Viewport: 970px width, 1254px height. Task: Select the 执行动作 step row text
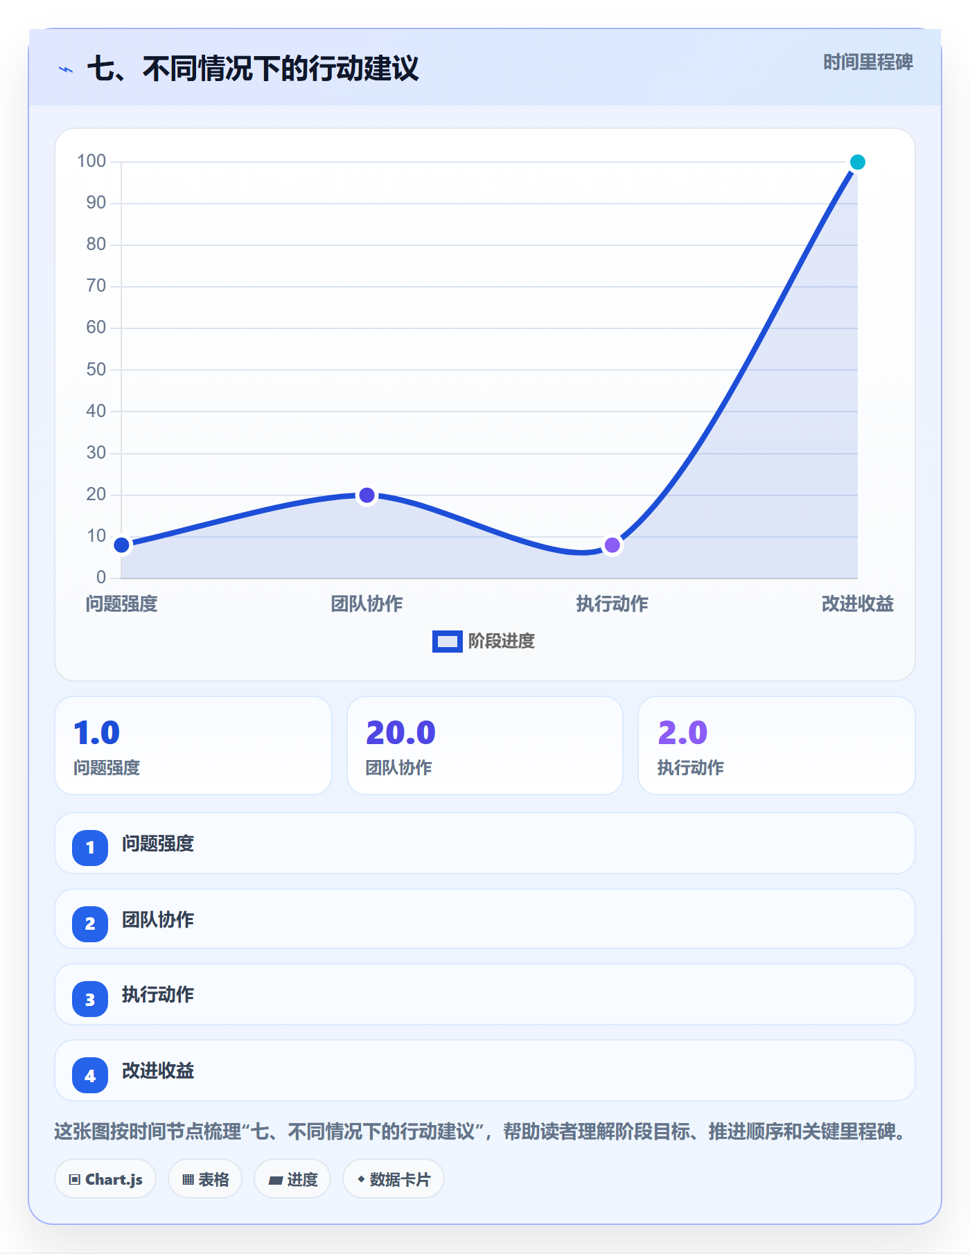(158, 995)
